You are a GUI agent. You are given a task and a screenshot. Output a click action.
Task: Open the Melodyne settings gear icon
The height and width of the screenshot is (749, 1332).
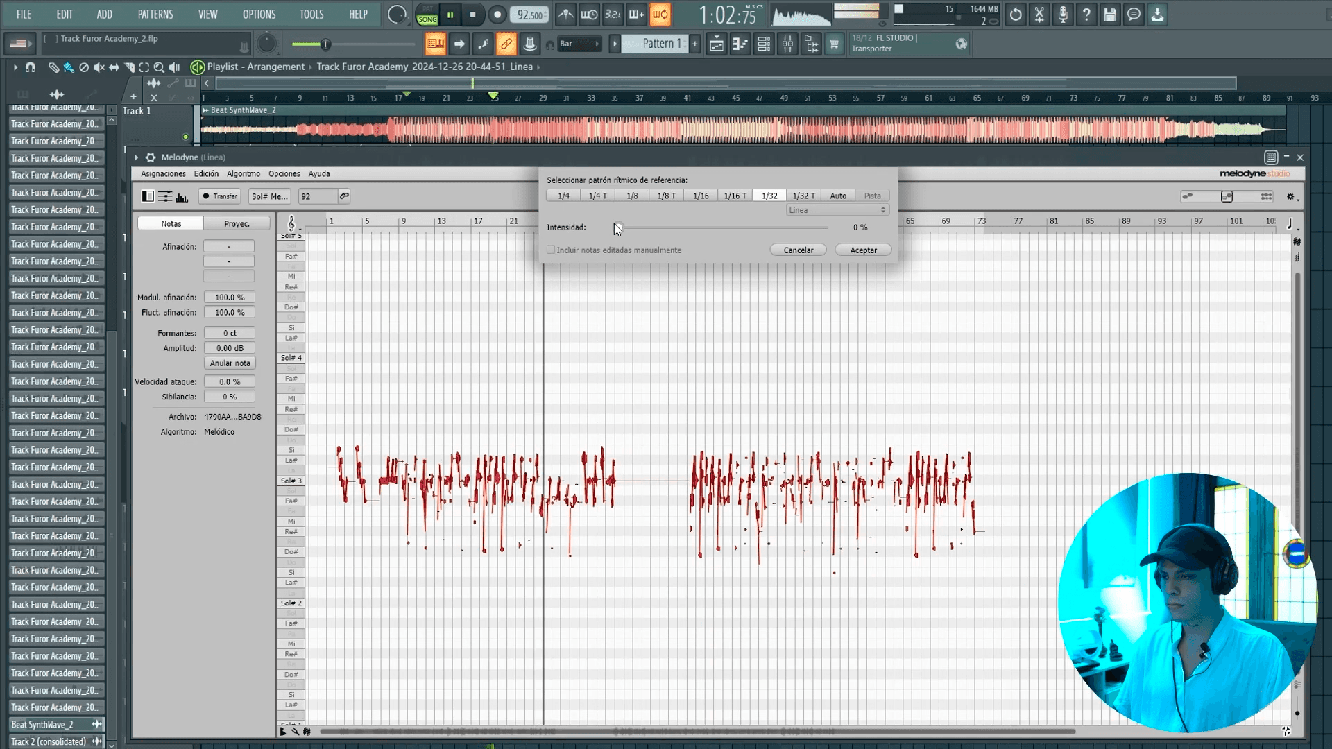[1290, 197]
